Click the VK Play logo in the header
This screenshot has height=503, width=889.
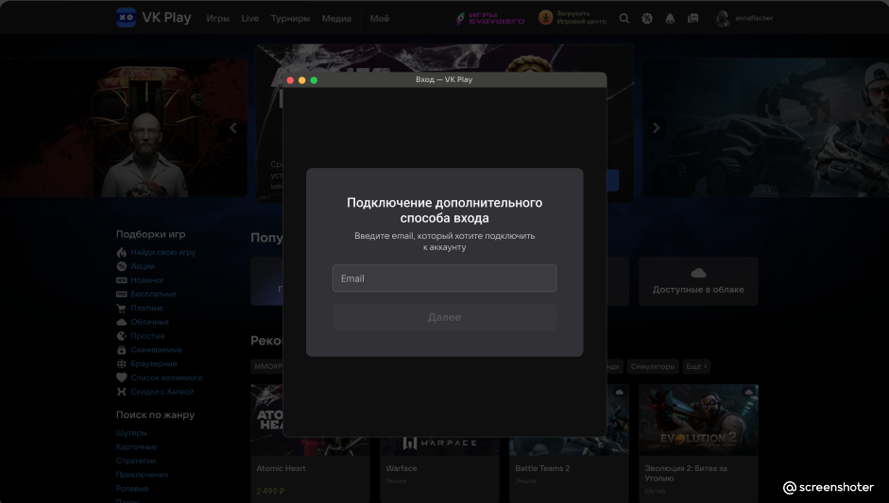pos(154,18)
